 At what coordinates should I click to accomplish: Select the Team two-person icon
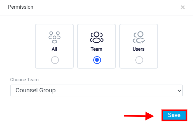tap(97, 37)
